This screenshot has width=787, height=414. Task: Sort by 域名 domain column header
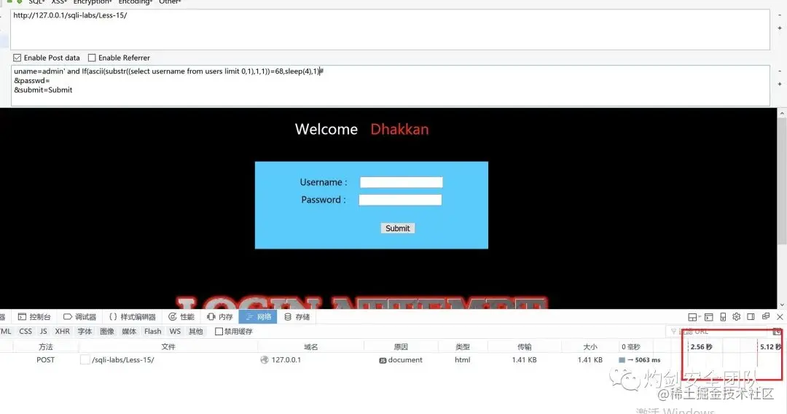(x=310, y=347)
